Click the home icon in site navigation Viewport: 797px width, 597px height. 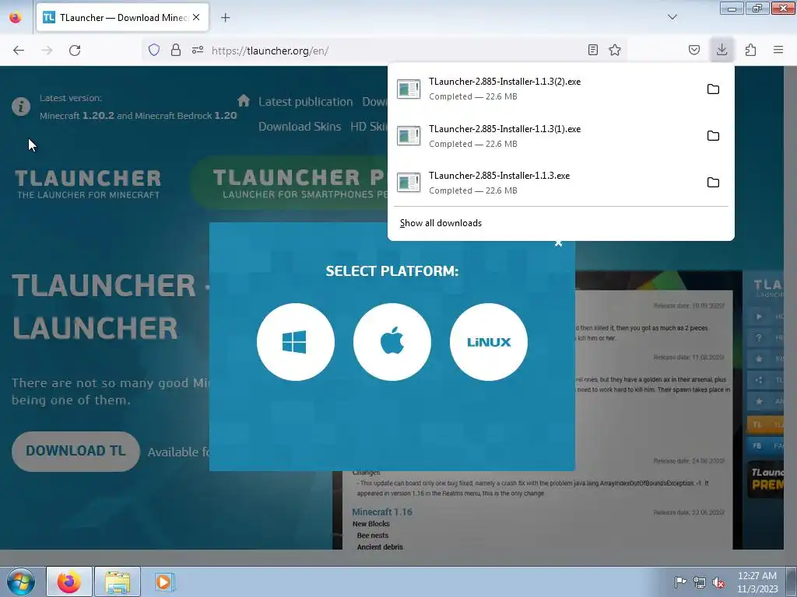pyautogui.click(x=244, y=100)
